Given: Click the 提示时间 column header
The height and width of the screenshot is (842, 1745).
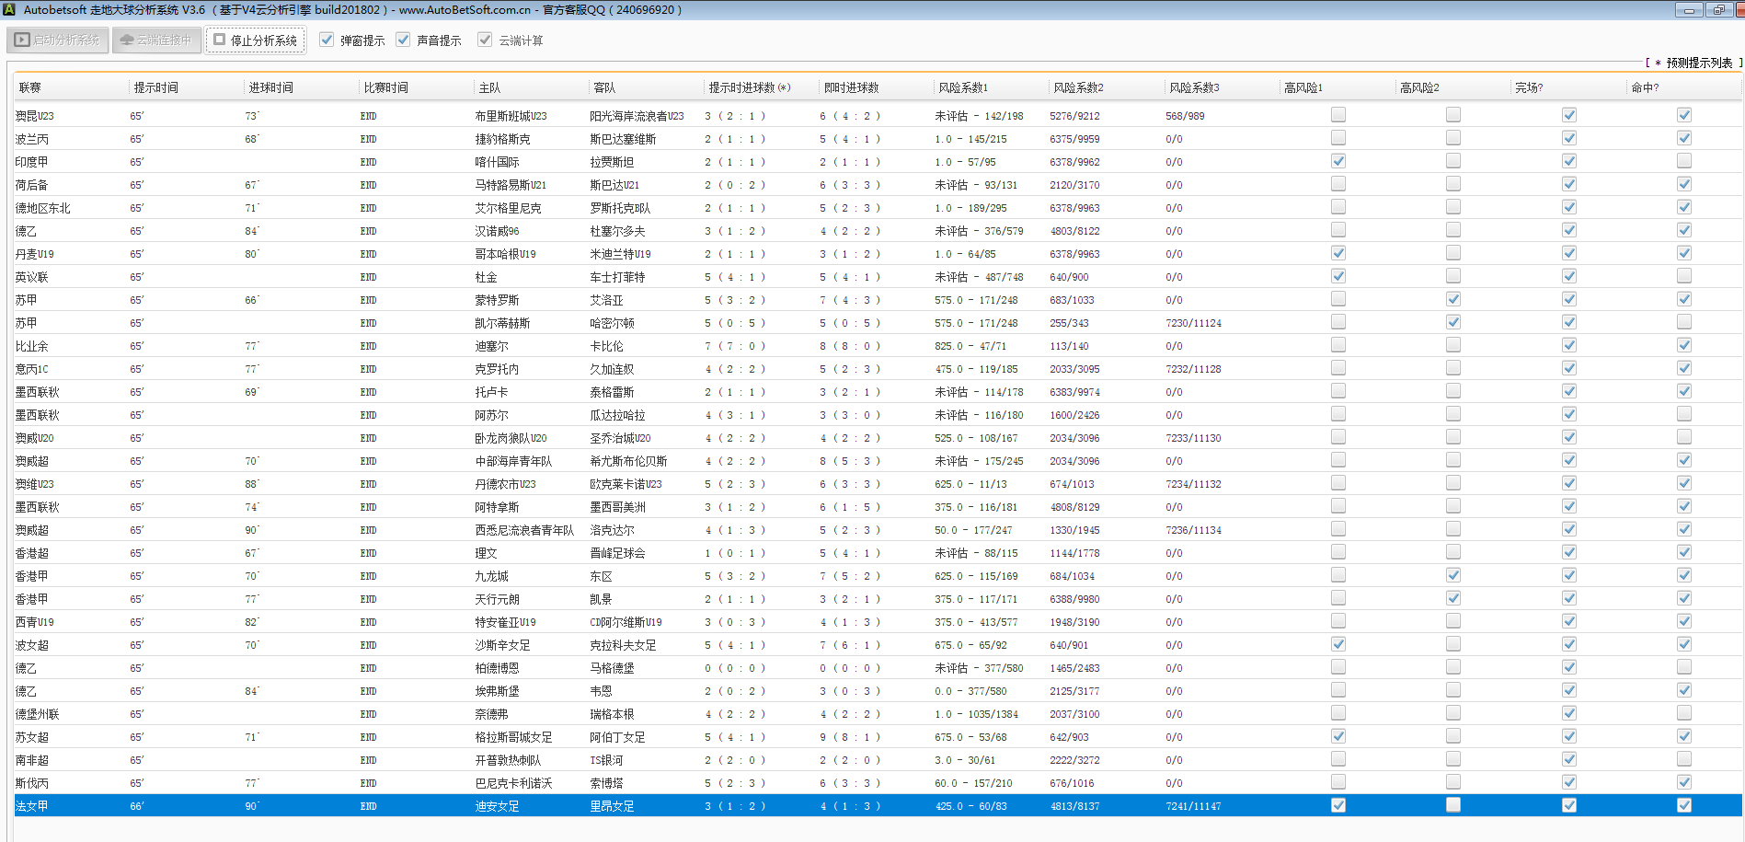Looking at the screenshot, I should point(156,88).
